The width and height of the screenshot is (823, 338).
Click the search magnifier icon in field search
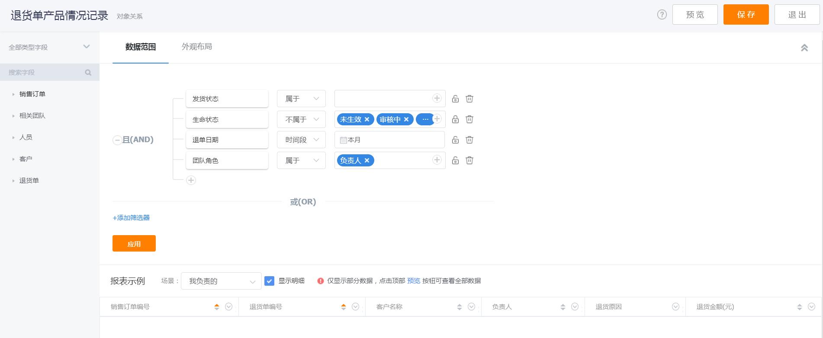[x=88, y=73]
